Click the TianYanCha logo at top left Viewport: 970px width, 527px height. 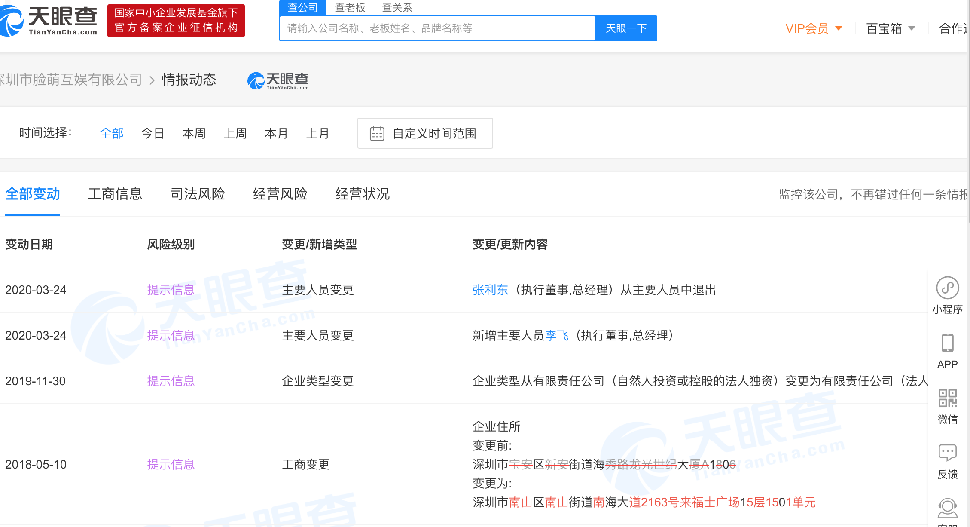click(x=49, y=20)
